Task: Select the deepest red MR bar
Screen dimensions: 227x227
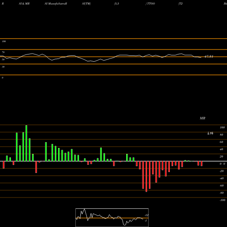Action: click(146, 177)
